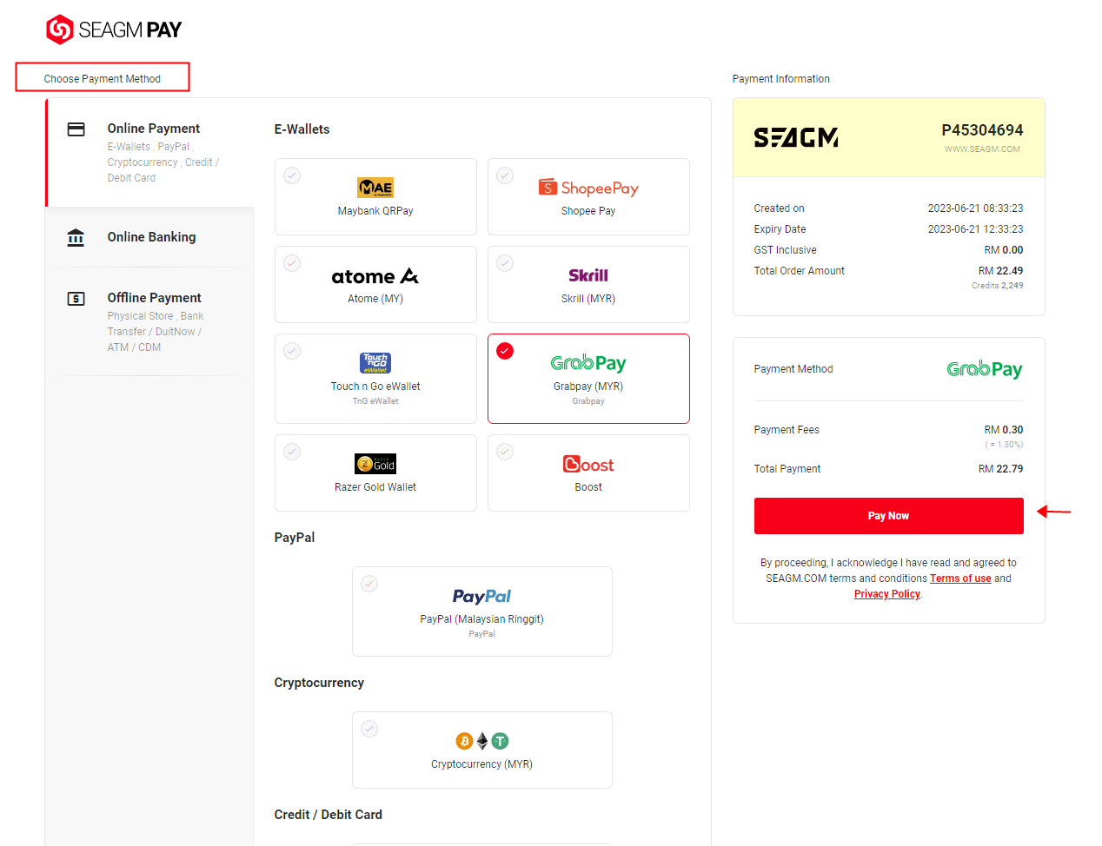Tick the Cryptocurrency (MYR) checkmark circle
The height and width of the screenshot is (846, 1102).
[369, 729]
